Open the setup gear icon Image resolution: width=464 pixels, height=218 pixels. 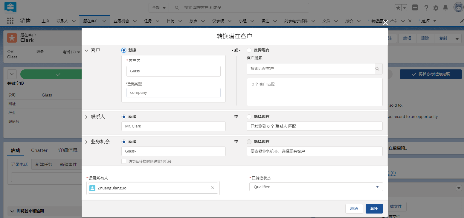coord(436,7)
